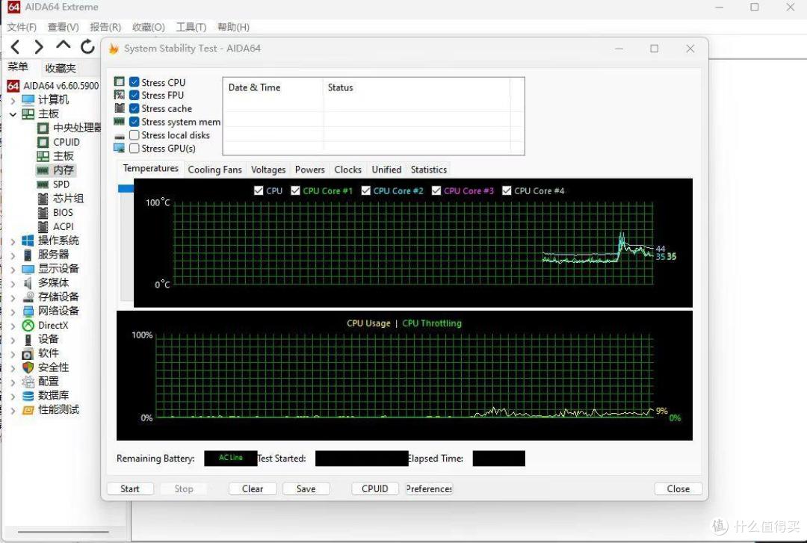
Task: Expand the 存储设备 tree node
Action: point(13,297)
